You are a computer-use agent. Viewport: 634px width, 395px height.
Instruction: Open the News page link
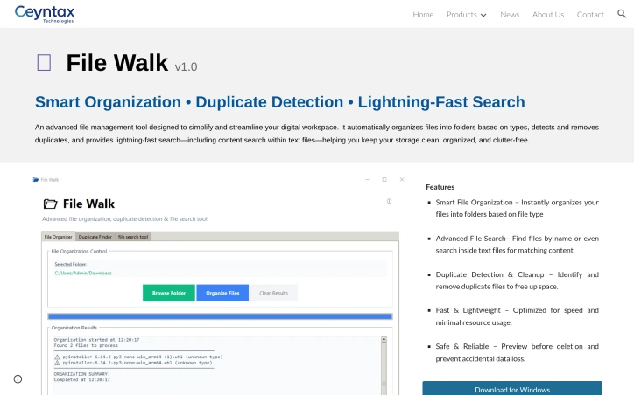[510, 15]
